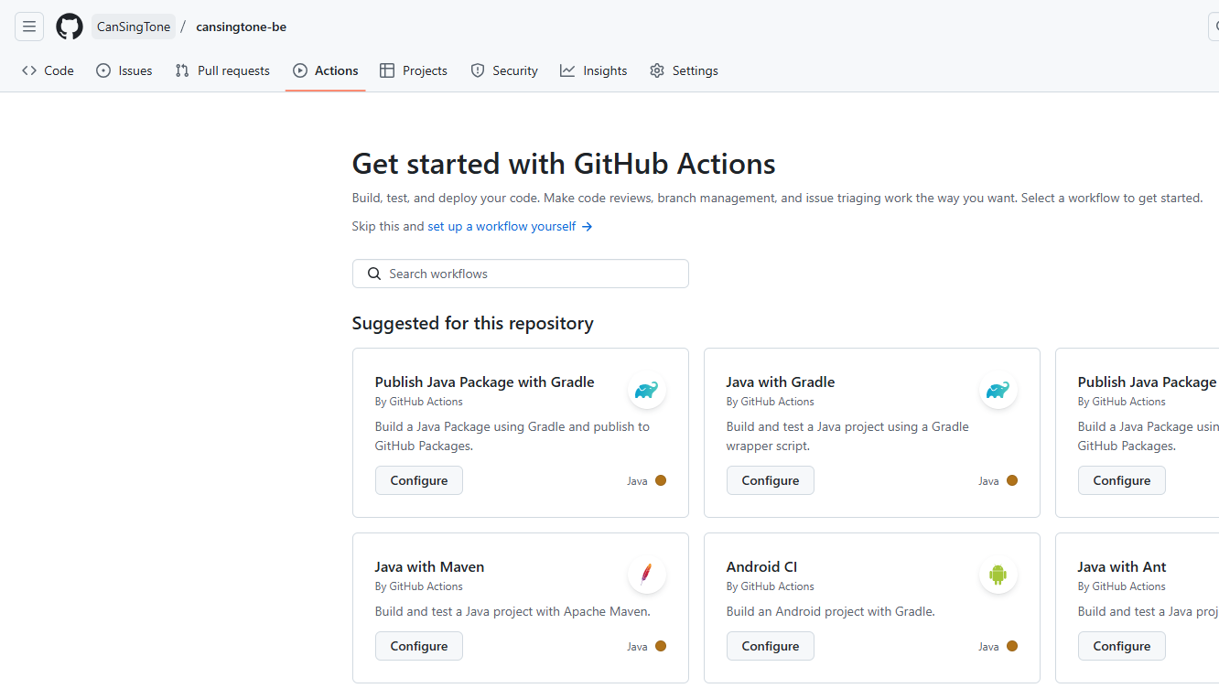Screen dimensions: 1219x699
Task: Open the hamburger navigation menu
Action: tap(29, 27)
